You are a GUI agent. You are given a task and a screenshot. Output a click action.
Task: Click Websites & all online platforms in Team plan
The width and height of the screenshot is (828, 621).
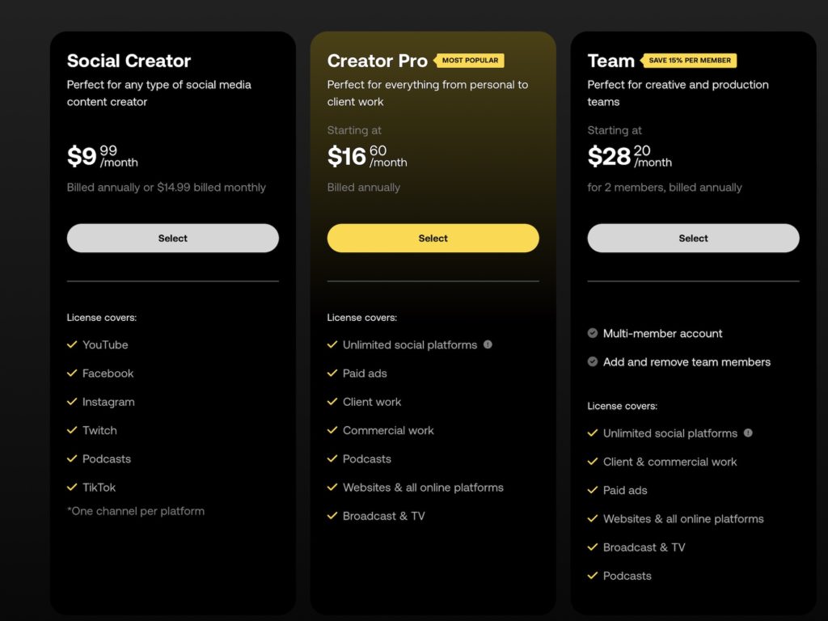pyautogui.click(x=683, y=519)
